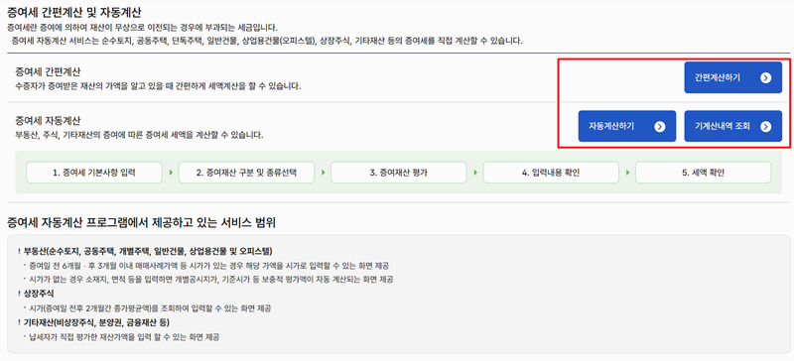The width and height of the screenshot is (794, 361).
Task: Click the 증여세 간편계산 section title
Action: click(48, 71)
